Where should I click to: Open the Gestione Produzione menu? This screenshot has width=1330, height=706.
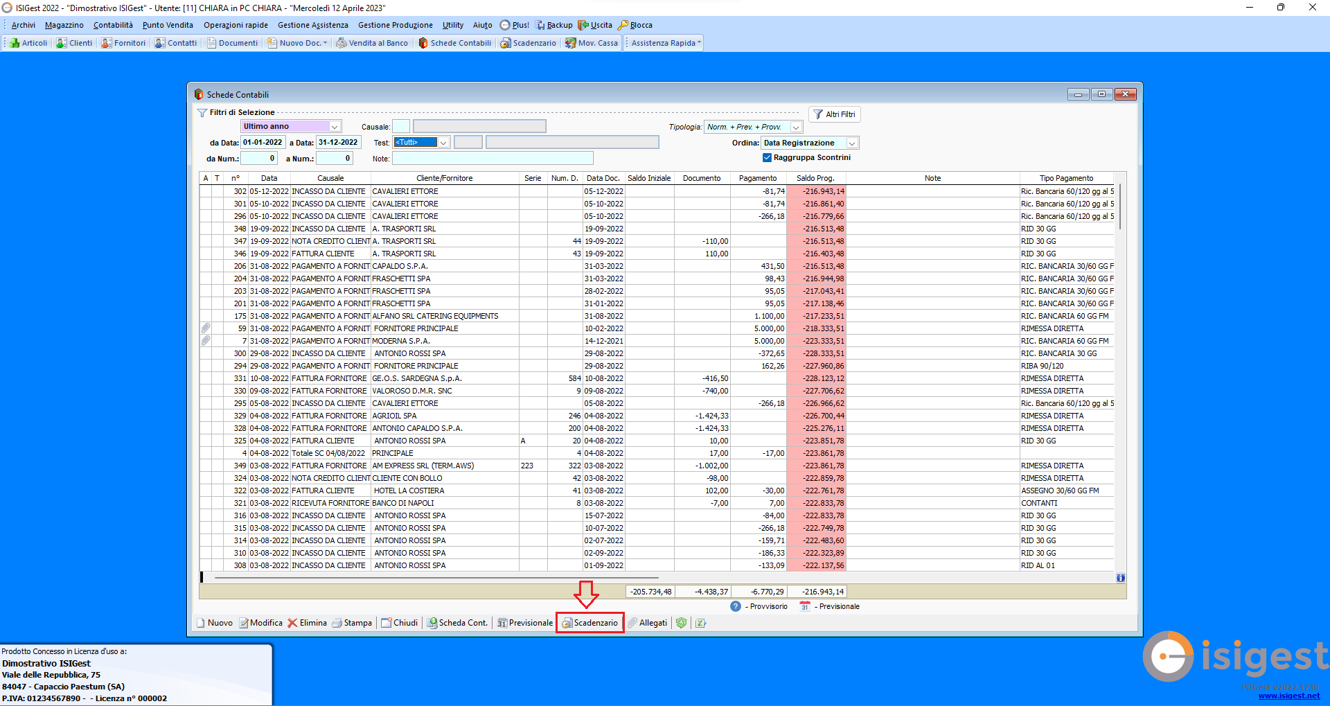tap(396, 25)
